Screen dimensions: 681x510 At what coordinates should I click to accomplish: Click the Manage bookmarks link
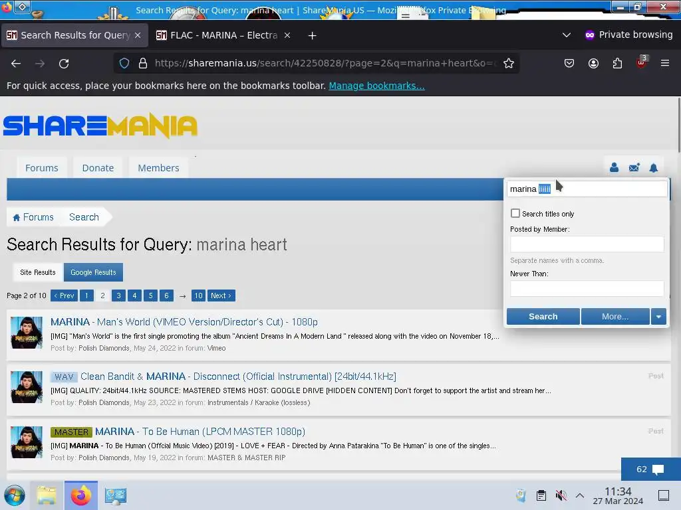pos(376,86)
